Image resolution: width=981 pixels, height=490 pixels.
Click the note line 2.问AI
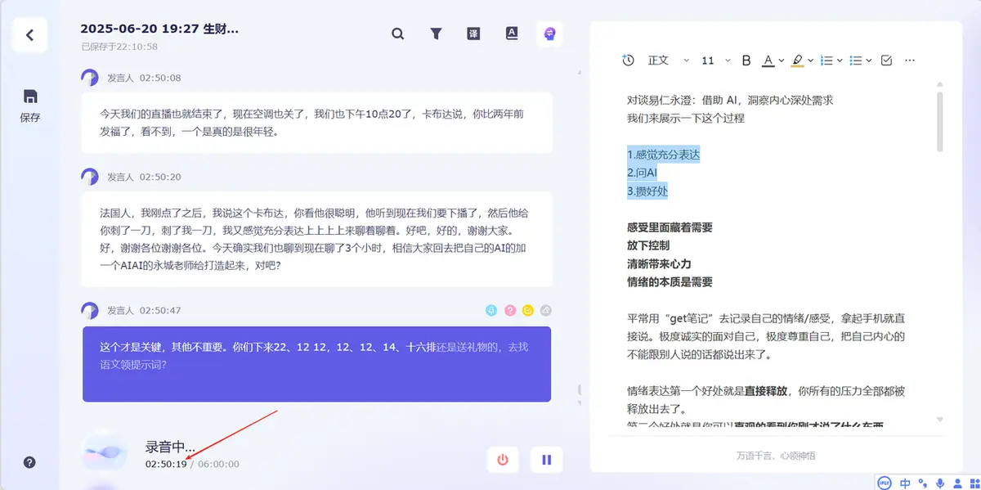tap(642, 173)
